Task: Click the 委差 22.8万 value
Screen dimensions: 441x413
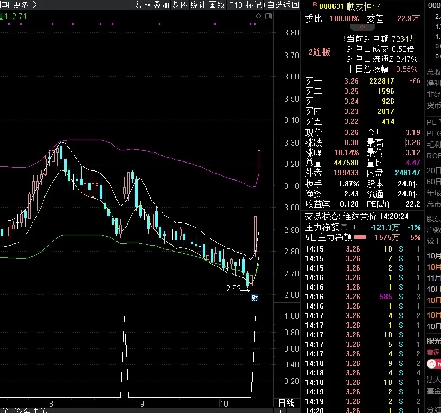Action: click(408, 19)
